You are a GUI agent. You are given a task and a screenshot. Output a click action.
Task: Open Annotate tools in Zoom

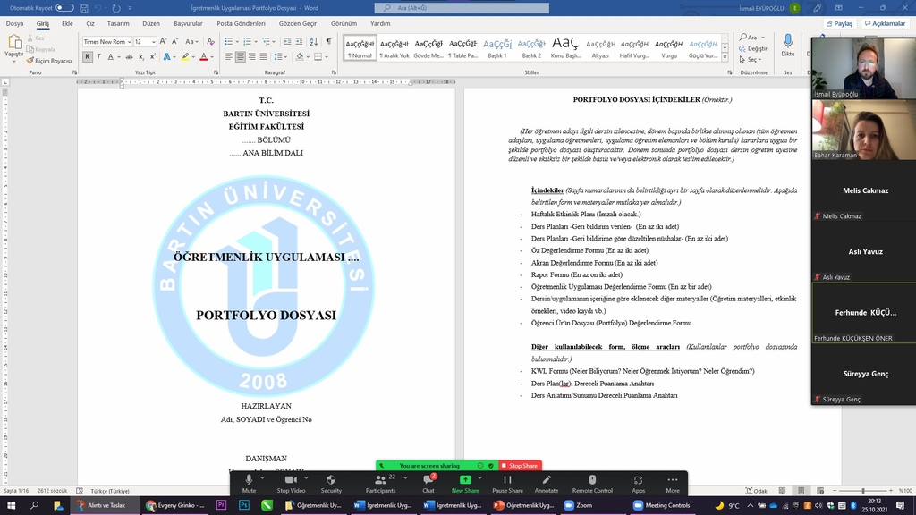pos(547,483)
